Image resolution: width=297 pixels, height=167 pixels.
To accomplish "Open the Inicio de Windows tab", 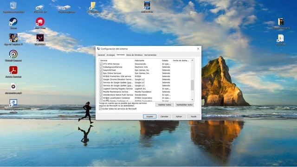I will tap(134, 55).
